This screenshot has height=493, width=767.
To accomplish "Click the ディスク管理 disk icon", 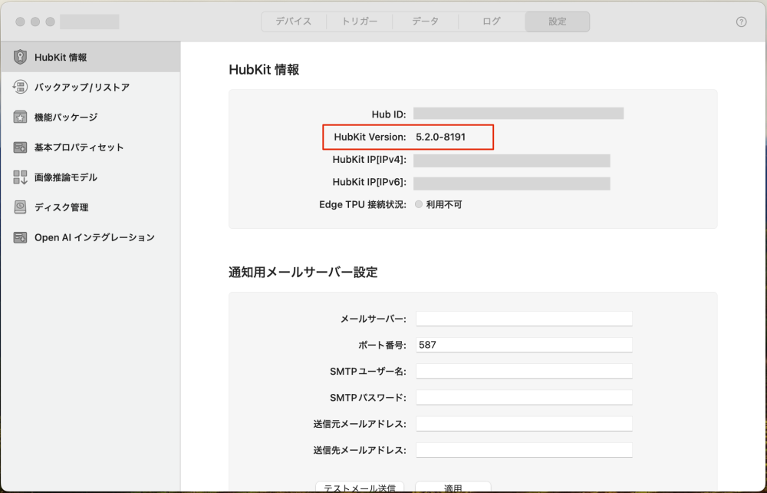I will [x=20, y=207].
